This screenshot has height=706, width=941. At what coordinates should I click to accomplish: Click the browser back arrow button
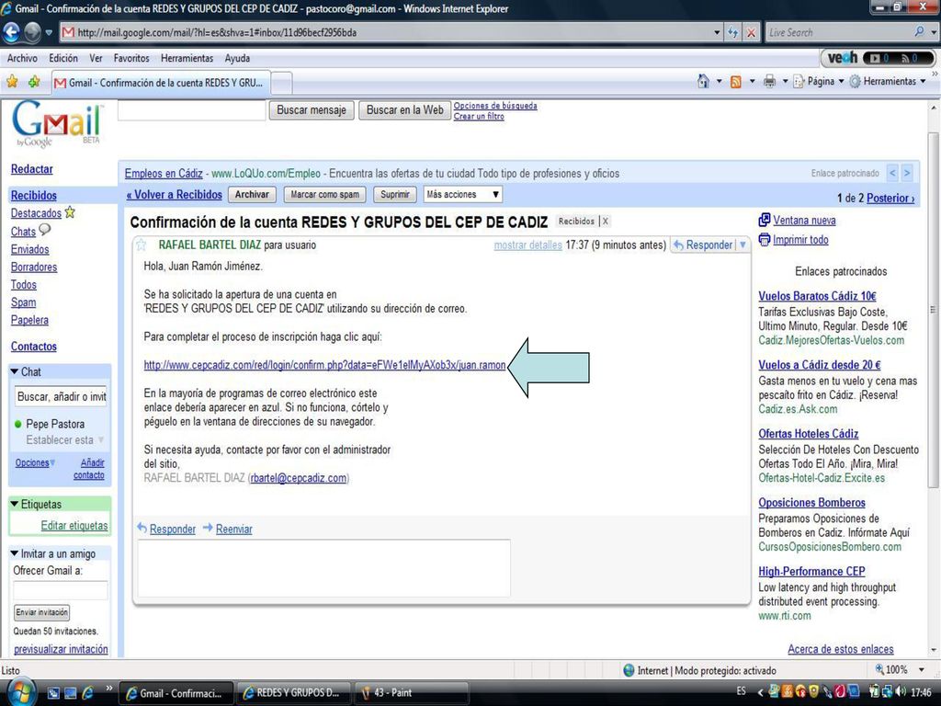[11, 32]
